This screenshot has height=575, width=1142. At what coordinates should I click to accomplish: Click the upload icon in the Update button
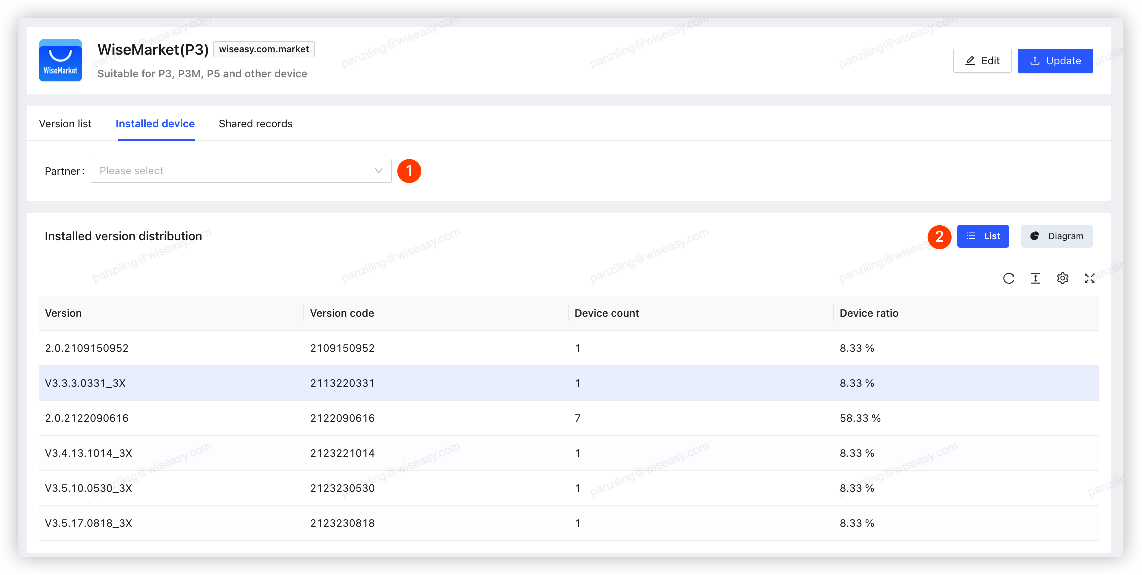[x=1035, y=61]
